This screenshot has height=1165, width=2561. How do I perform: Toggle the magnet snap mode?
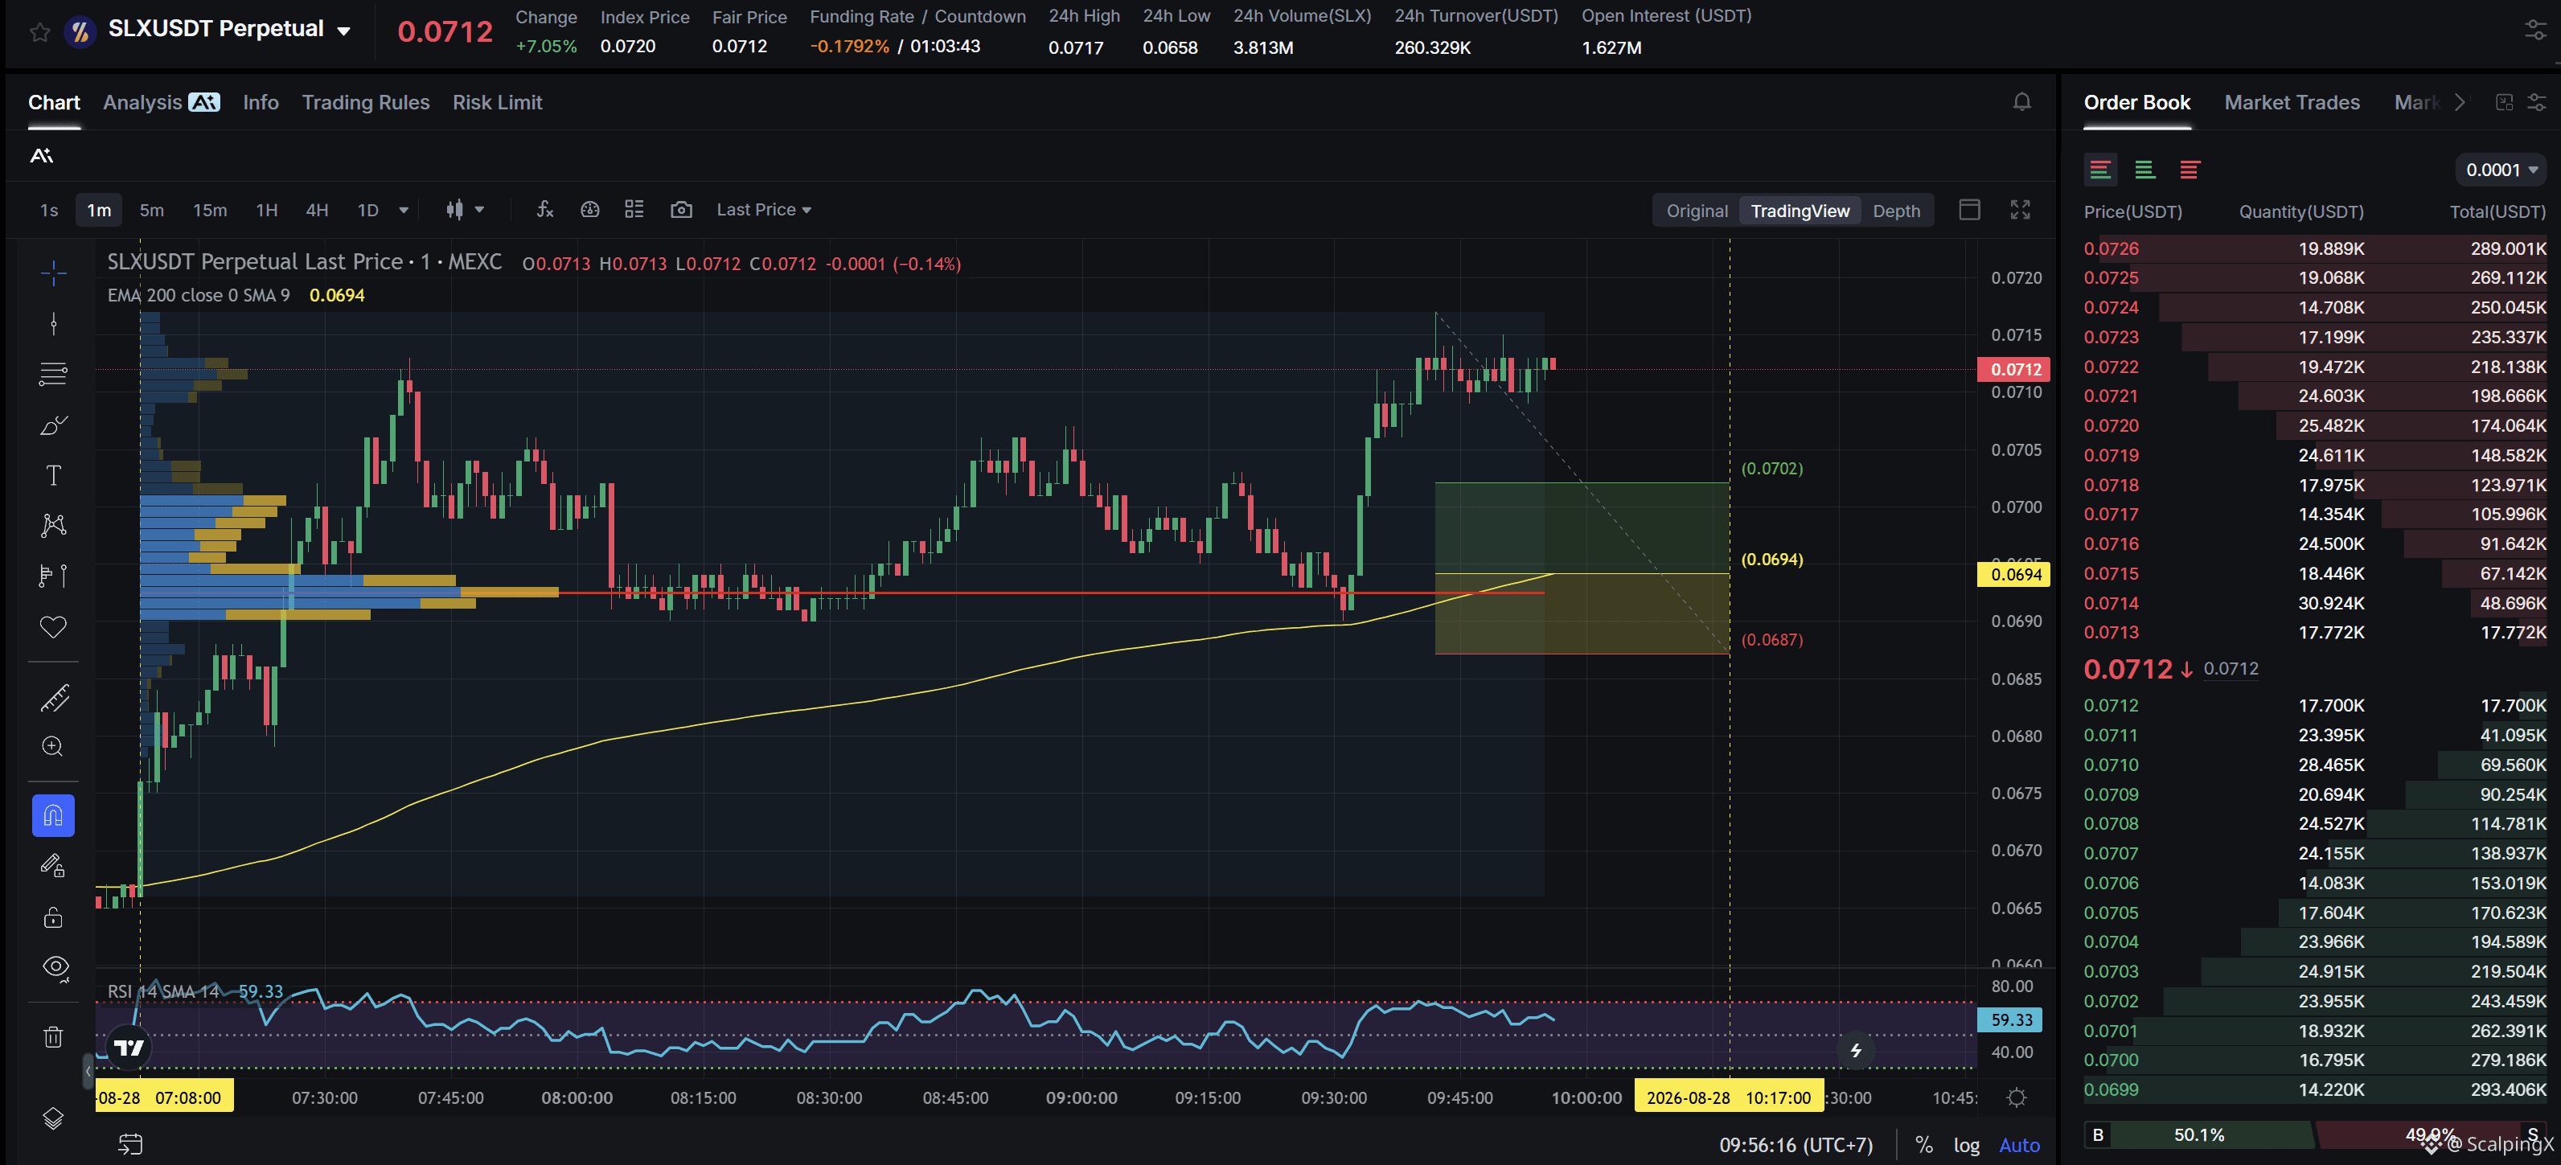(x=54, y=816)
